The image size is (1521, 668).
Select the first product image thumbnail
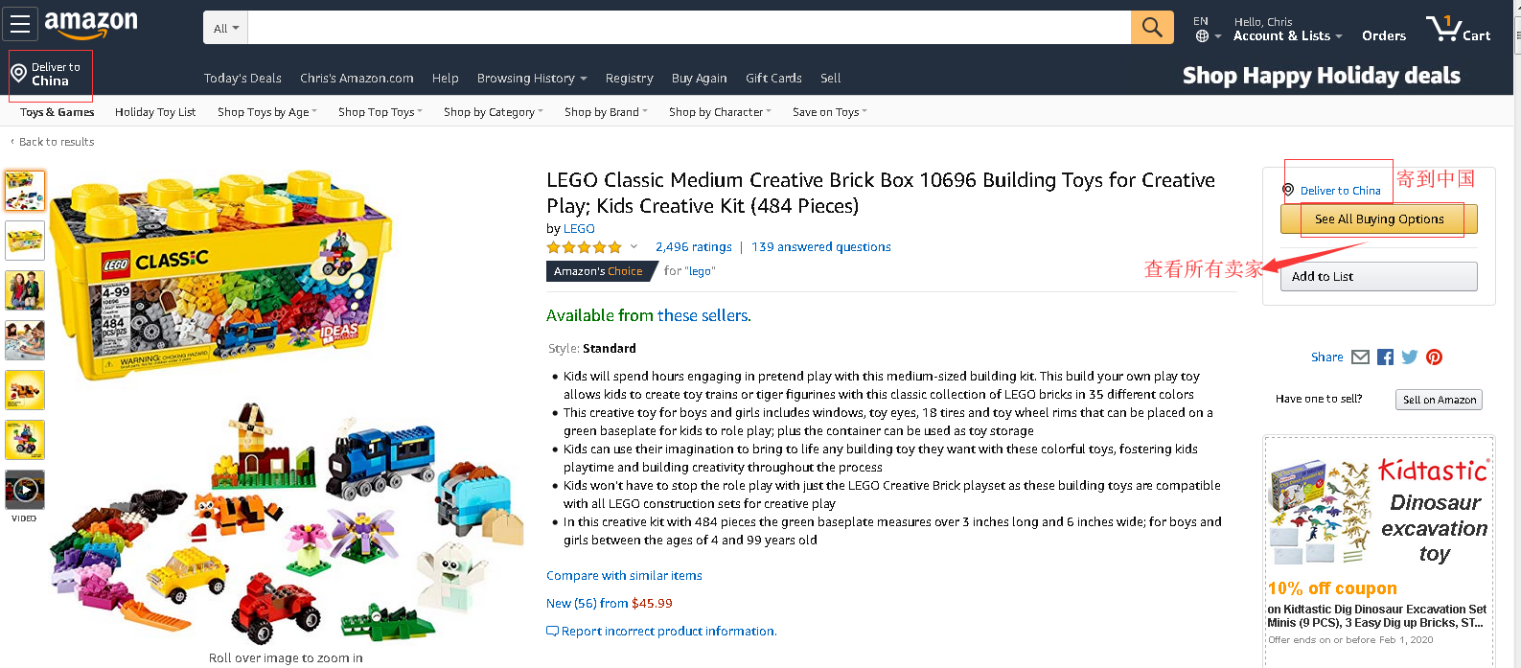point(25,191)
